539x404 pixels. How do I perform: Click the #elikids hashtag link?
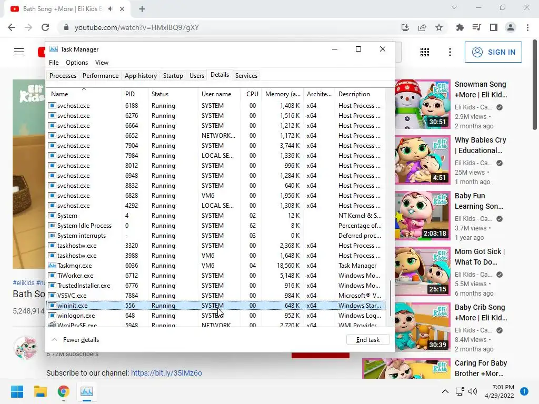[24, 282]
